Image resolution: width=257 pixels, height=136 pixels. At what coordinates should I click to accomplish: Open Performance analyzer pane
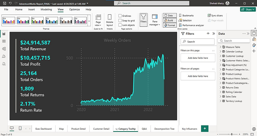click(x=191, y=25)
